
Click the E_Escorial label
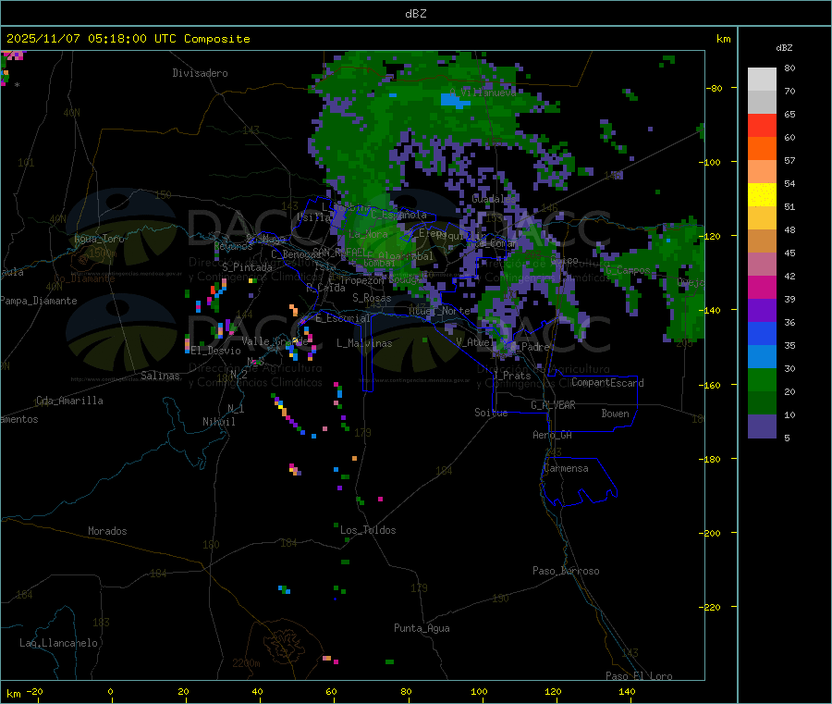coord(342,318)
